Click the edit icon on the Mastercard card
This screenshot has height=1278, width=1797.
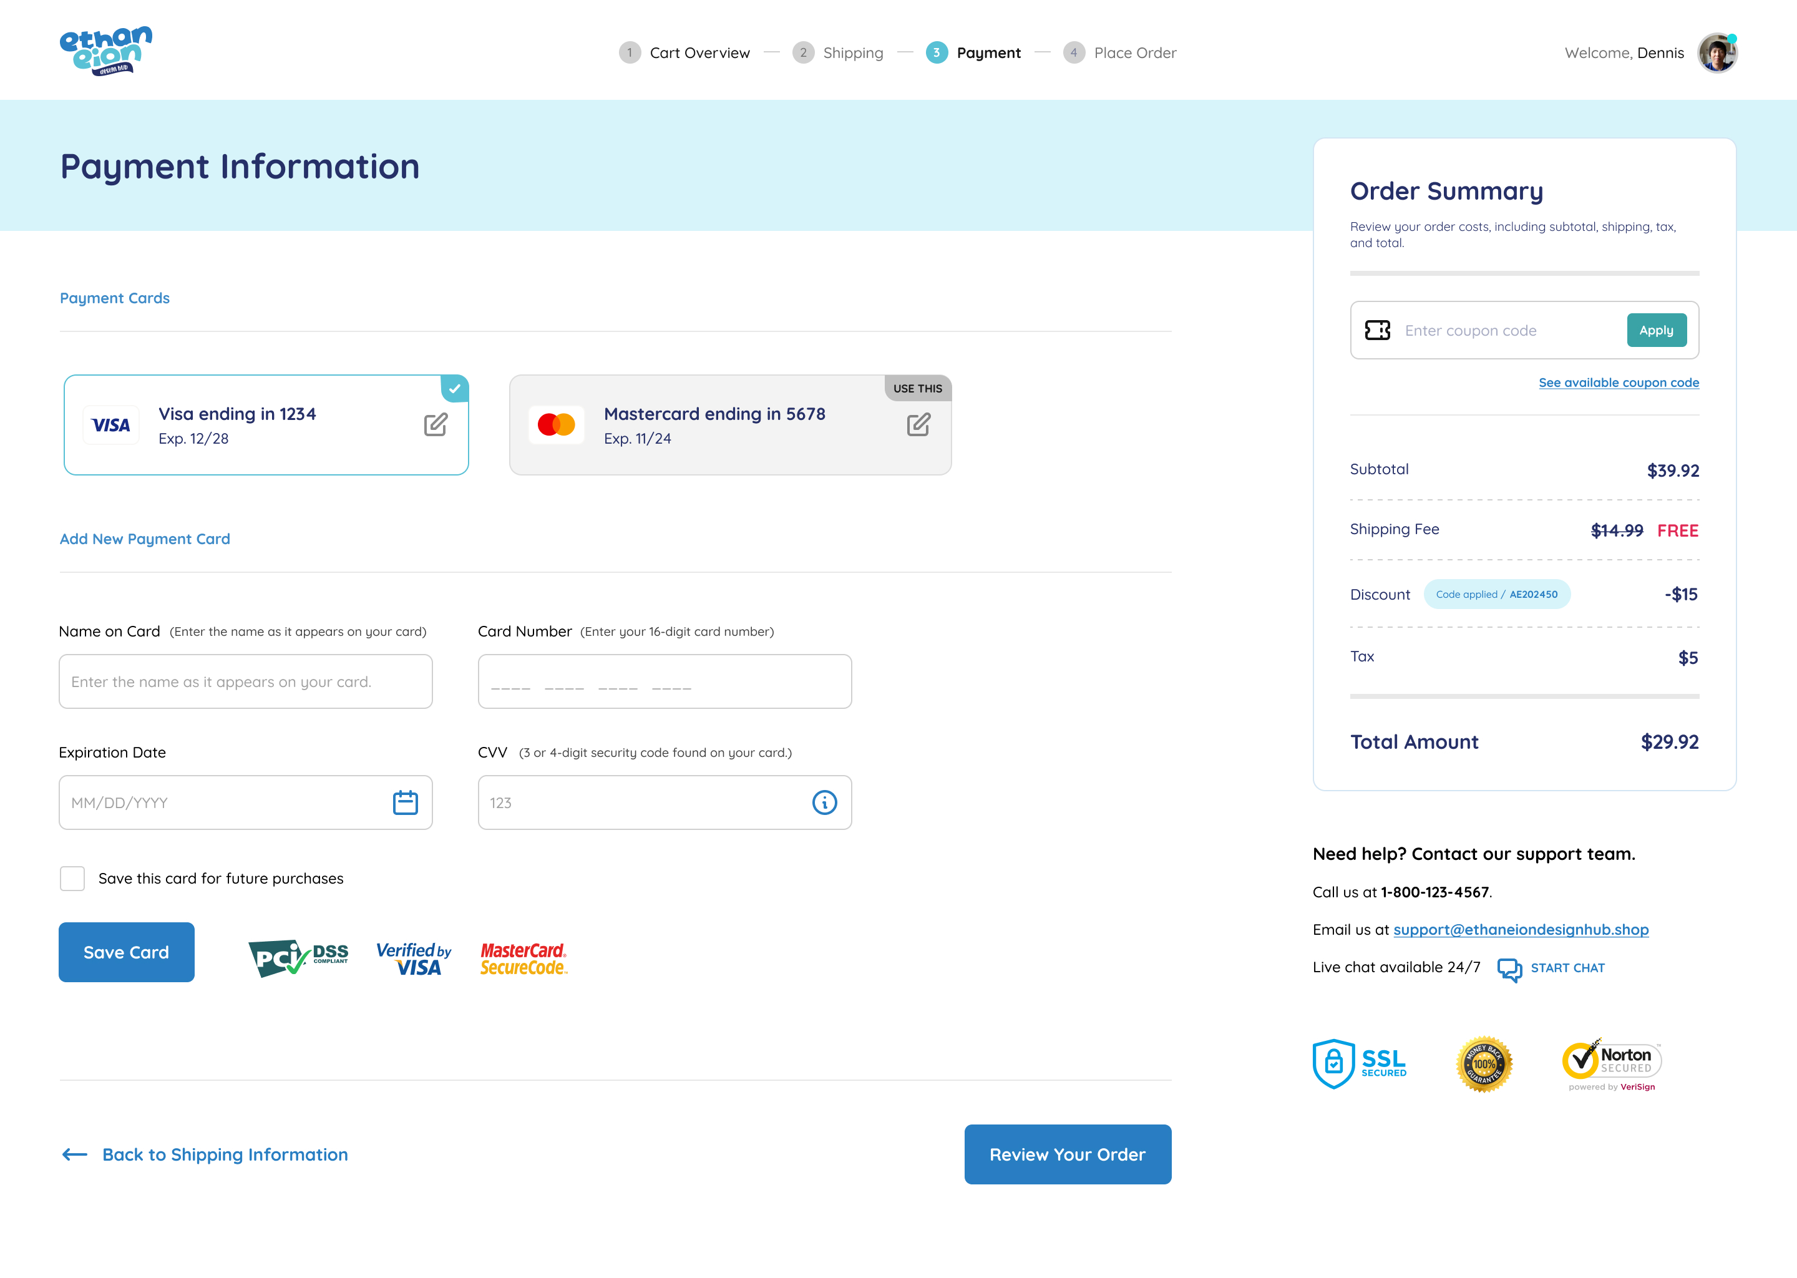coord(917,425)
